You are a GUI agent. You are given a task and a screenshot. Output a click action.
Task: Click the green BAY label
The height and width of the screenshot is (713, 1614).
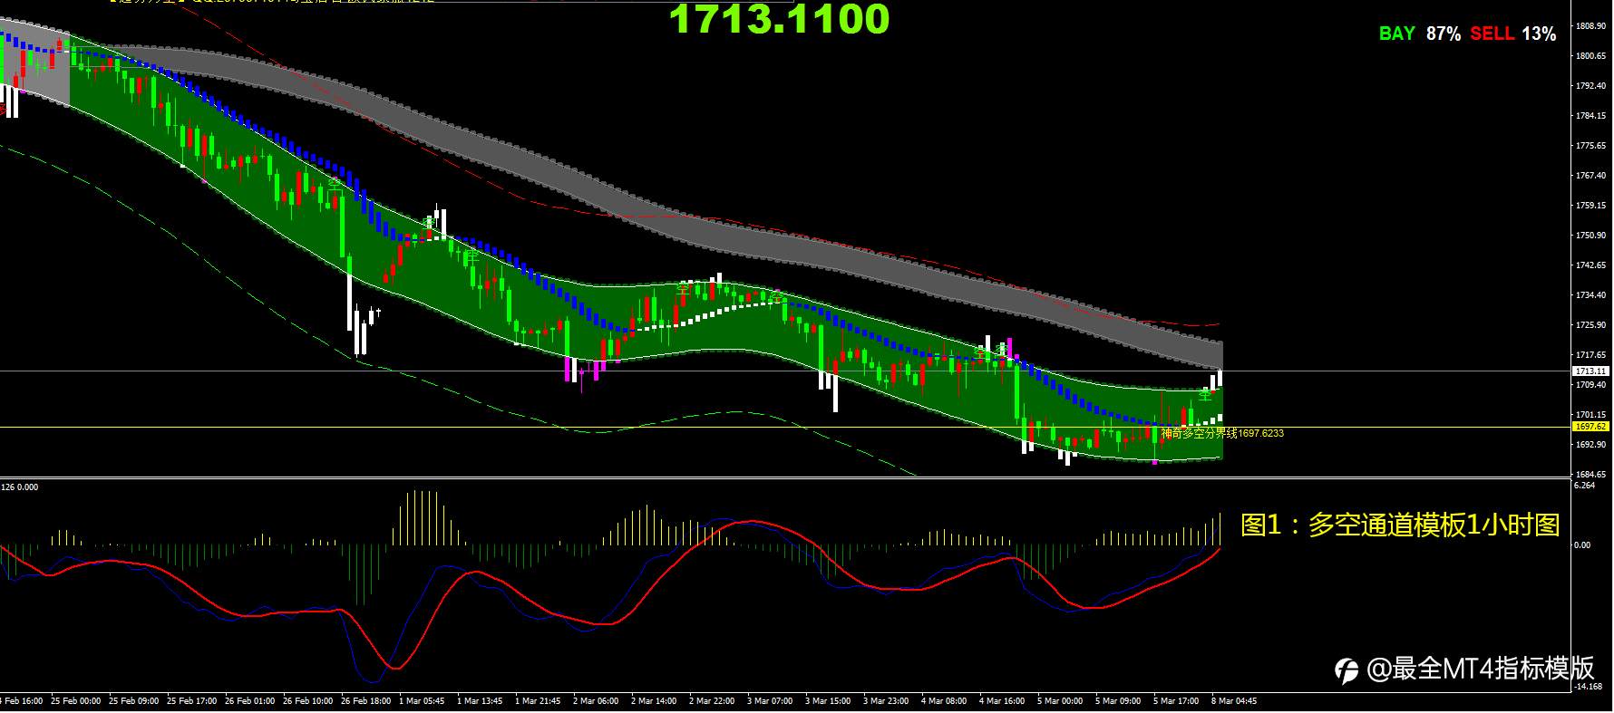(x=1396, y=34)
